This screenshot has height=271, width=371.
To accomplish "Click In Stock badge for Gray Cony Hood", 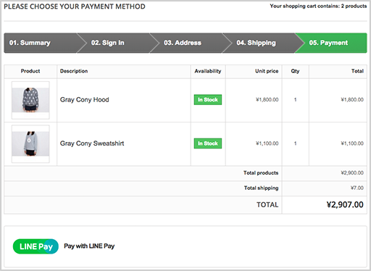I will (208, 99).
